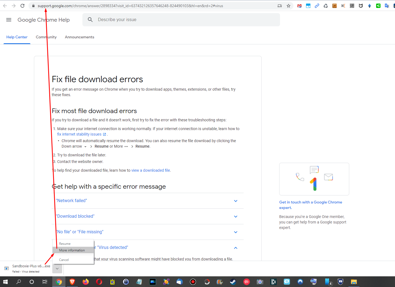
Task: Click the link extension icon in toolbar
Action: click(317, 5)
